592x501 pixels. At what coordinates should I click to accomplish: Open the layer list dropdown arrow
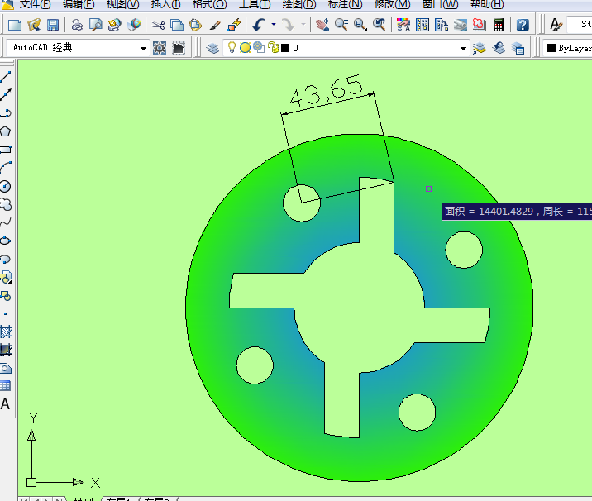point(464,48)
